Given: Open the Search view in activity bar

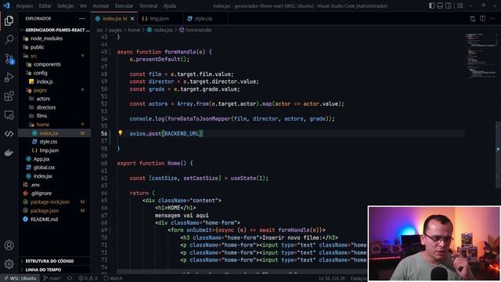Looking at the screenshot, I should [9, 39].
